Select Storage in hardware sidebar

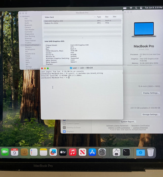pos(29,67)
